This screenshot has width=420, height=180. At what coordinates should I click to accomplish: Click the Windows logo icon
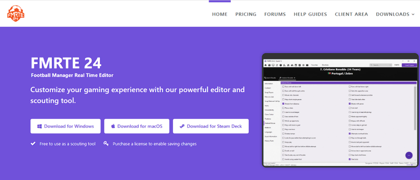pyautogui.click(x=39, y=126)
